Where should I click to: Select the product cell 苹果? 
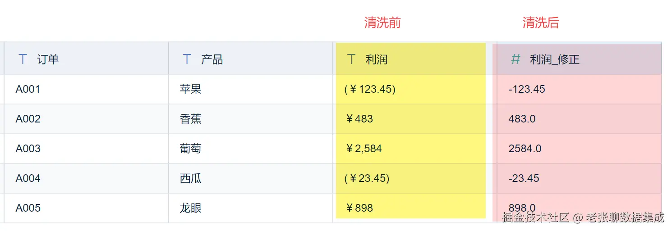coord(190,89)
